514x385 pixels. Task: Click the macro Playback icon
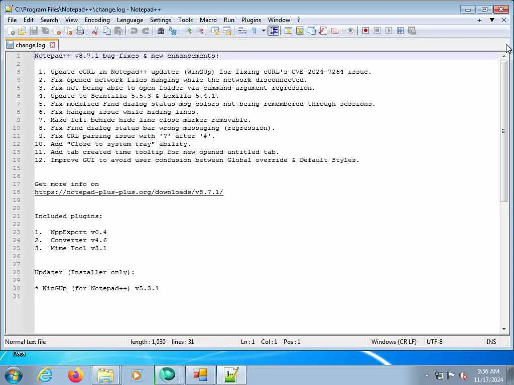389,31
